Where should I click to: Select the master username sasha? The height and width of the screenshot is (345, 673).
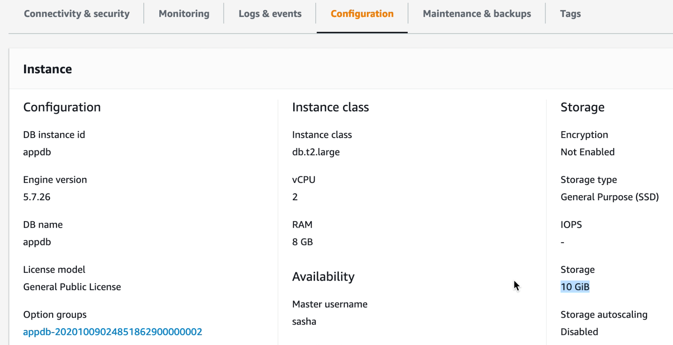304,321
